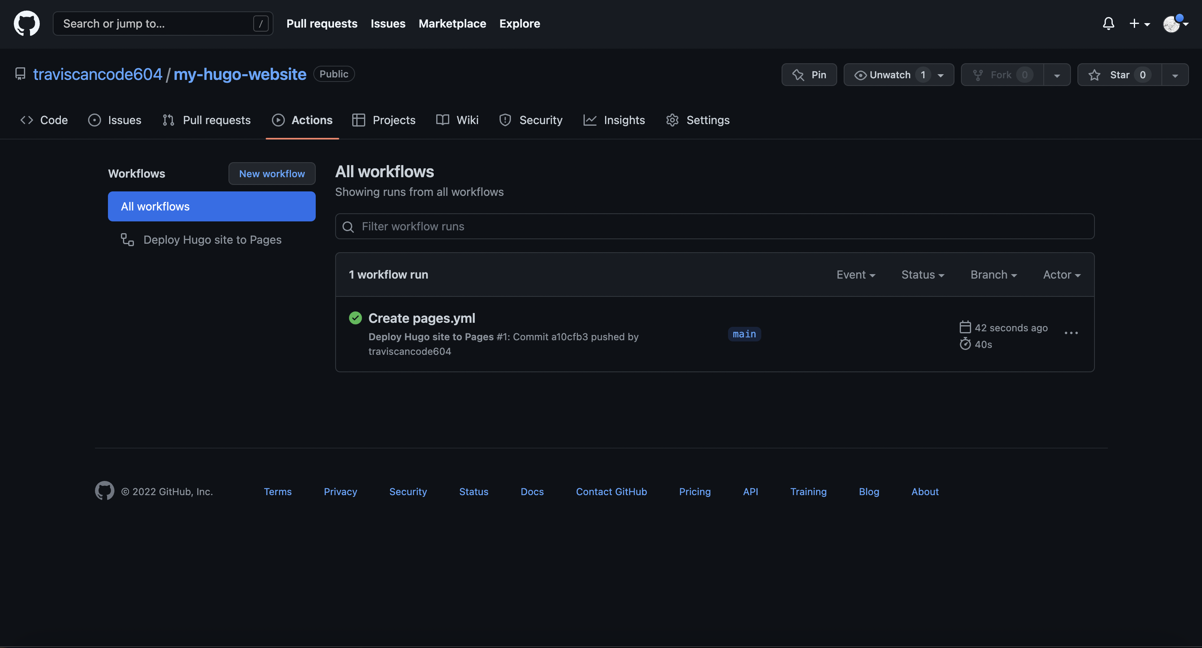
Task: Open the Terms footer link
Action: tap(278, 491)
